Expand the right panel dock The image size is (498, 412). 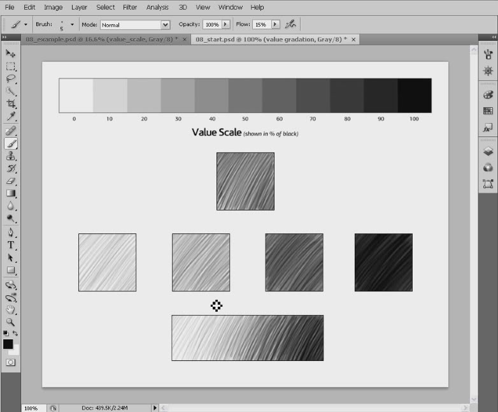pyautogui.click(x=494, y=37)
